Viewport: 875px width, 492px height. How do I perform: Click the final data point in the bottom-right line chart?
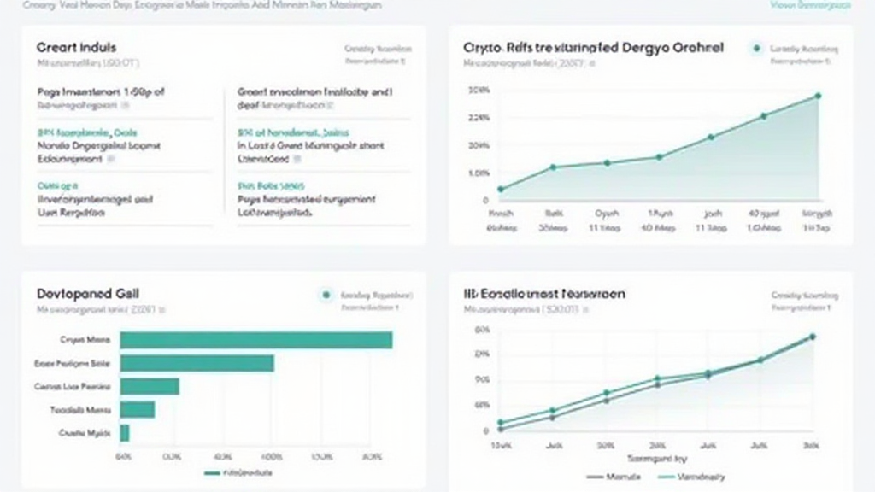(x=813, y=337)
